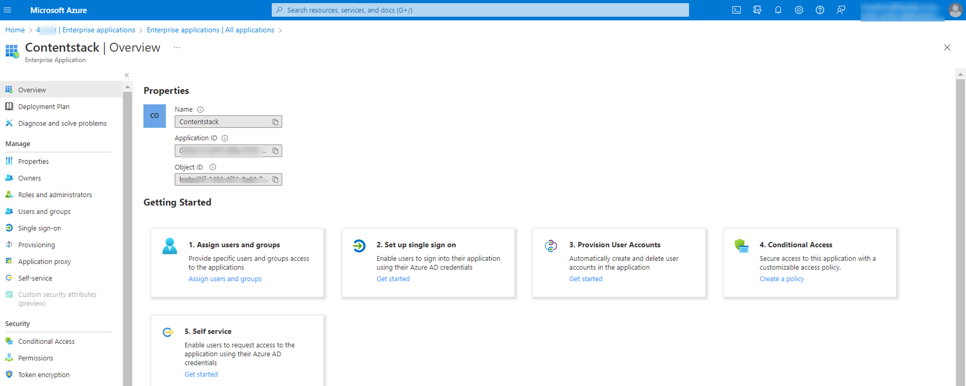Open the account avatar menu
The height and width of the screenshot is (386, 966).
click(x=955, y=10)
